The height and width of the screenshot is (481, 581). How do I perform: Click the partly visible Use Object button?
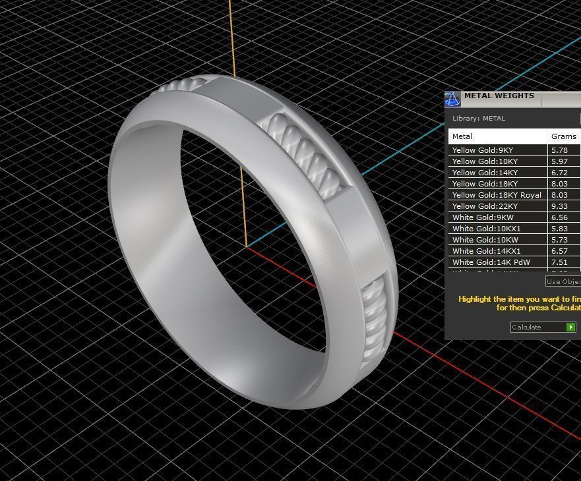(x=563, y=281)
